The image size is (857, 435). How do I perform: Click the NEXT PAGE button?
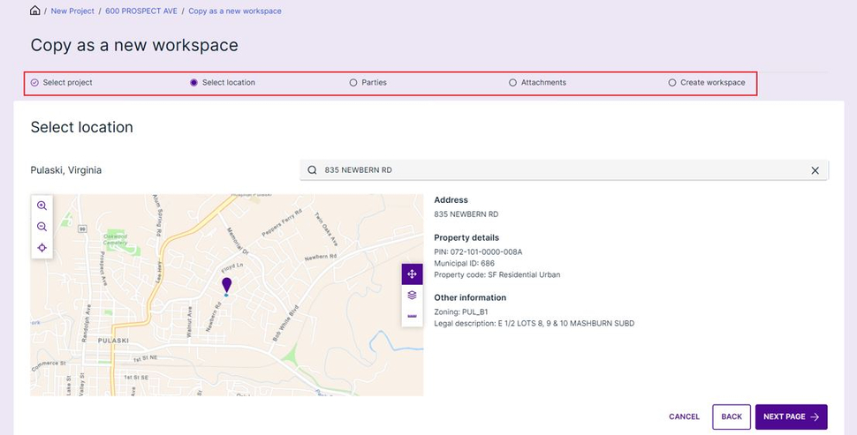[792, 416]
